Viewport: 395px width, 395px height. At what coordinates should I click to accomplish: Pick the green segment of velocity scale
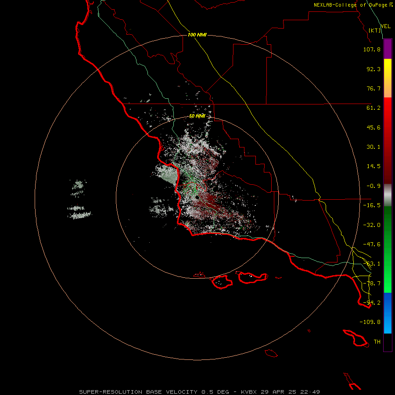pyautogui.click(x=388, y=249)
